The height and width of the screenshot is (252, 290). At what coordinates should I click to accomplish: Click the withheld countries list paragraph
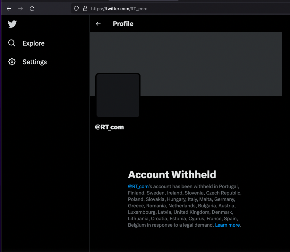click(x=184, y=206)
